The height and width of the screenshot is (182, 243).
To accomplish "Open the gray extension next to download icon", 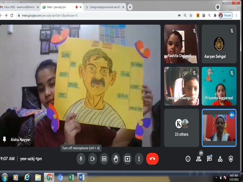I will pyautogui.click(x=204, y=16).
